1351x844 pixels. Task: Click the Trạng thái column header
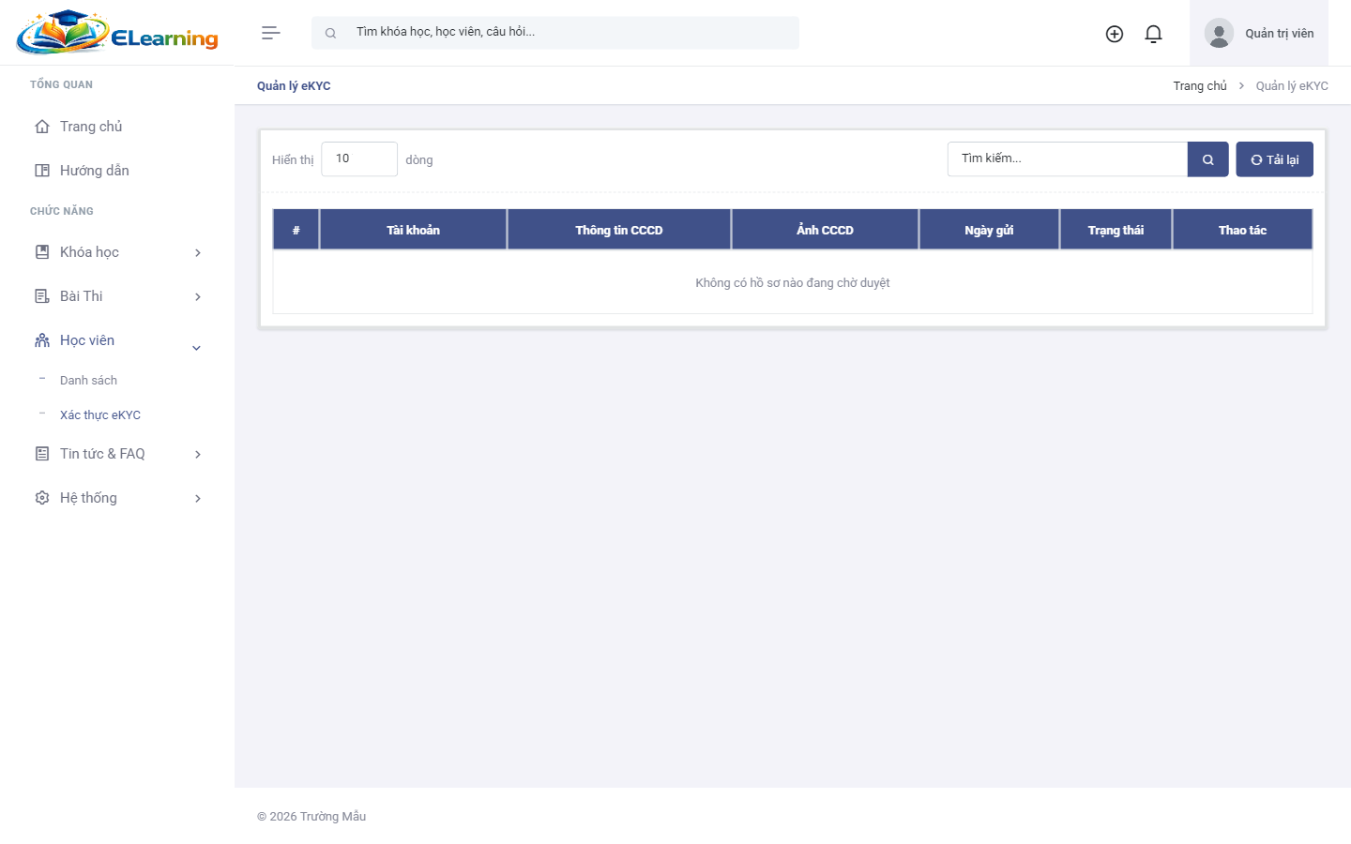1116,230
